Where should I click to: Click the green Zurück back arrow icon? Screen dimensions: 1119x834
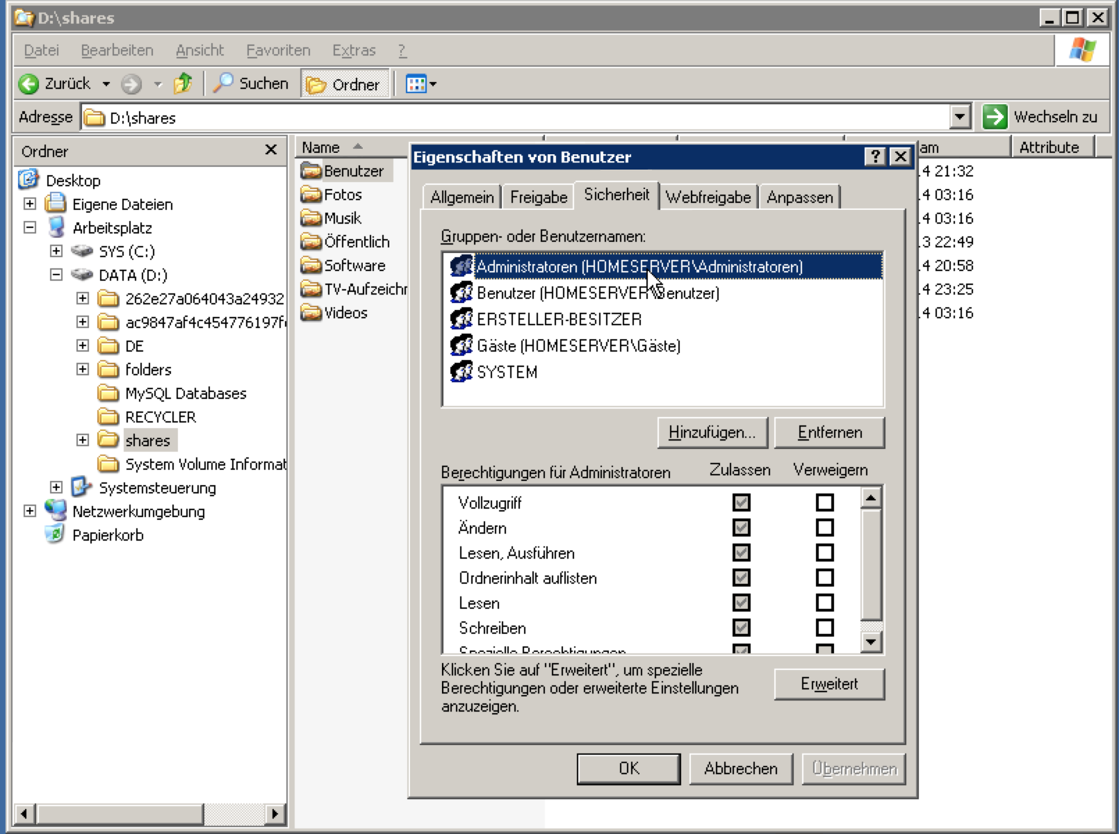29,84
